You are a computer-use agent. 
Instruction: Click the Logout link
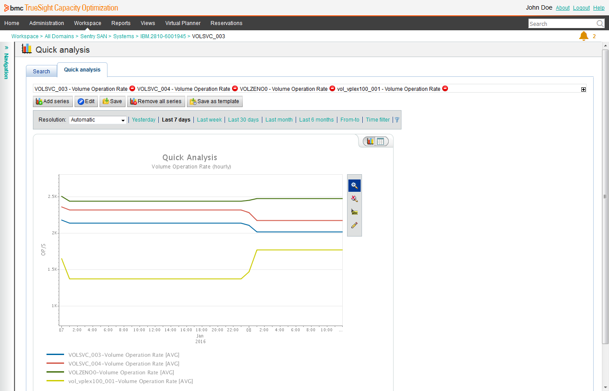pos(581,8)
